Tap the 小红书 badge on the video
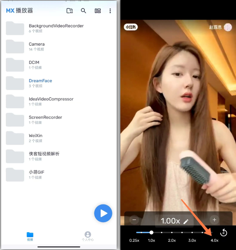Screen dimensions: 236x250 pos(131,27)
